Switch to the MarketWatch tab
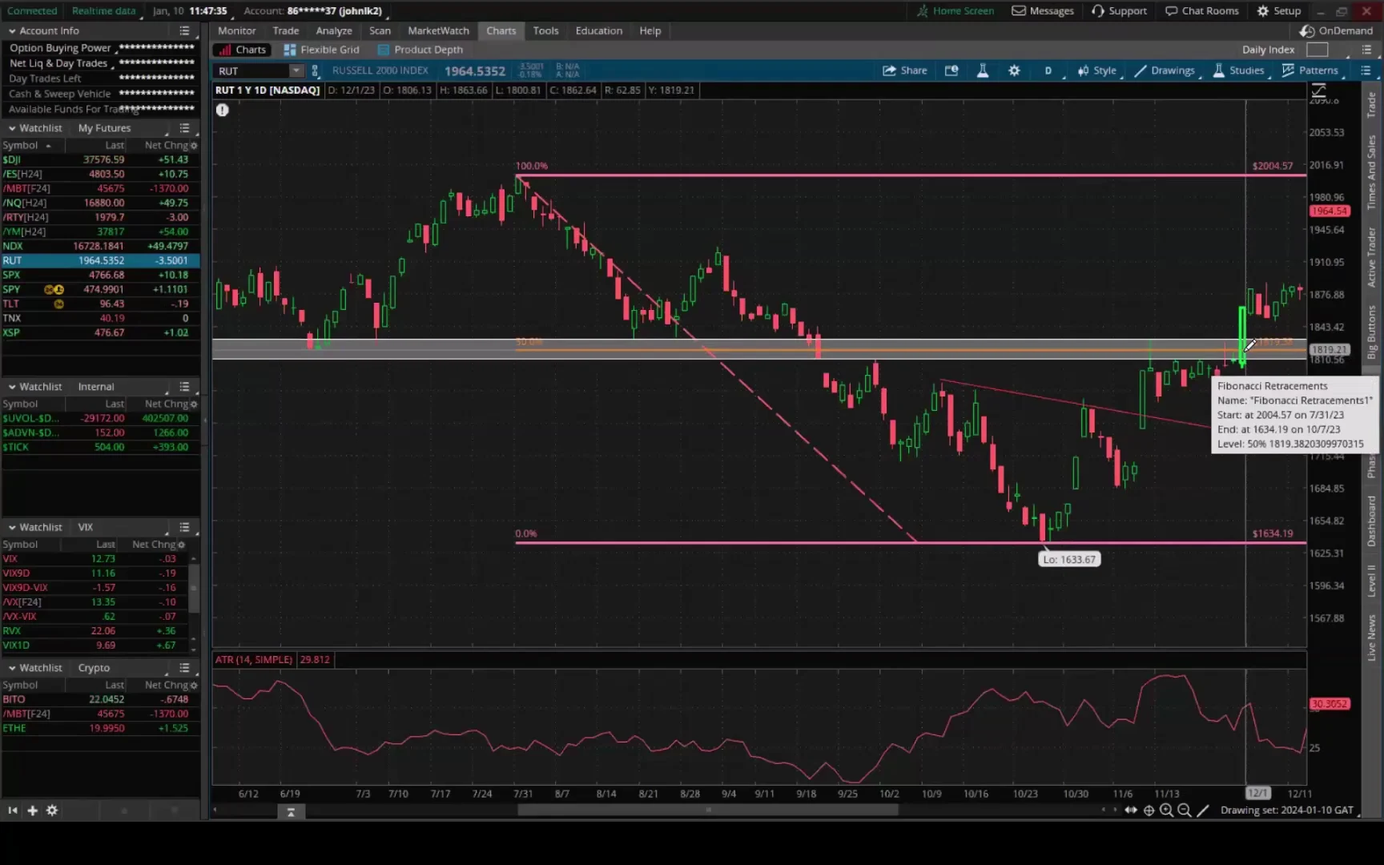 tap(439, 30)
